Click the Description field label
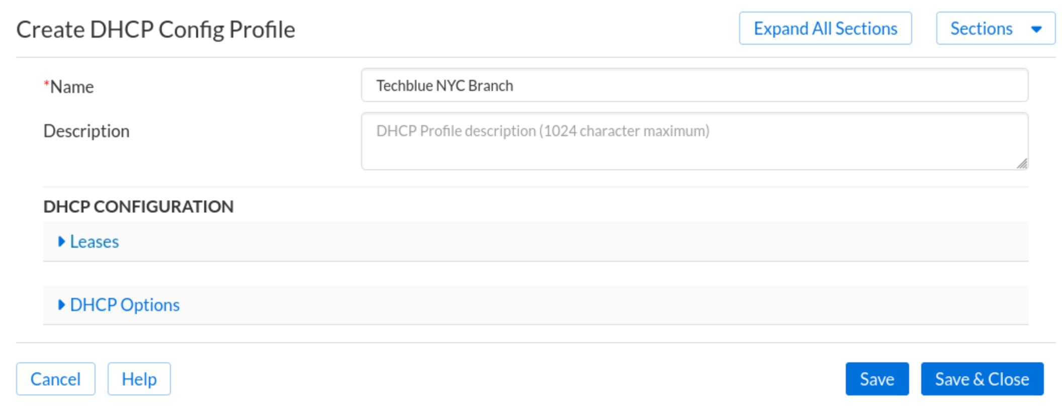 pyautogui.click(x=86, y=131)
